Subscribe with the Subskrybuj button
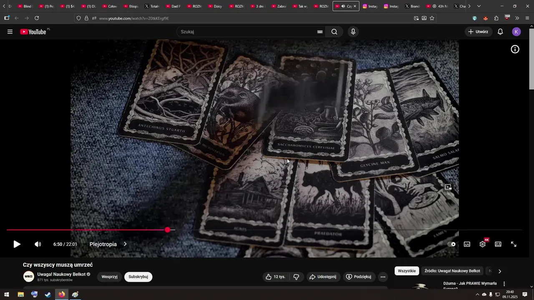534x300 pixels. click(x=138, y=277)
